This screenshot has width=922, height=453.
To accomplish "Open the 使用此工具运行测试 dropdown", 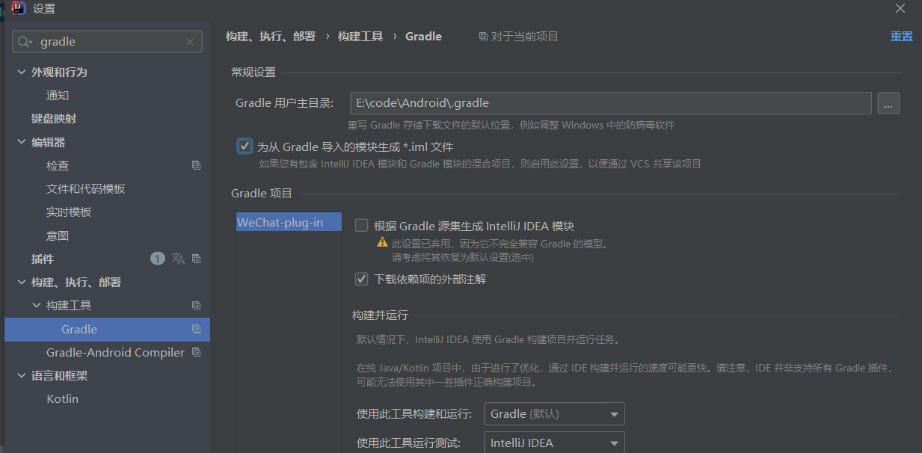I will coord(553,442).
